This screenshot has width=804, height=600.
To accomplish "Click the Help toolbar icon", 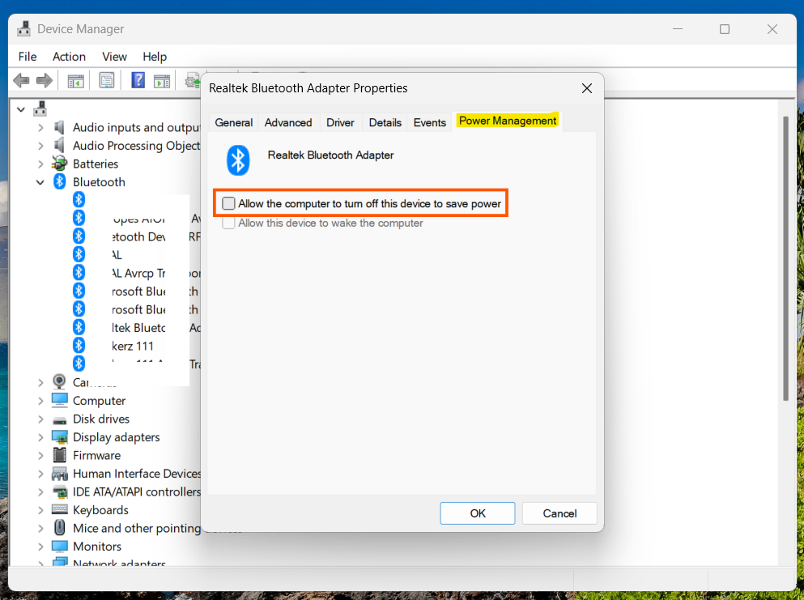I will [137, 80].
